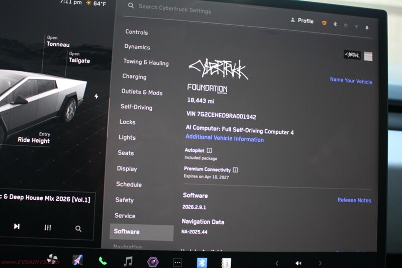Open the dashcam camera app in the dock
Screen dimensions: 402x268
153,261
